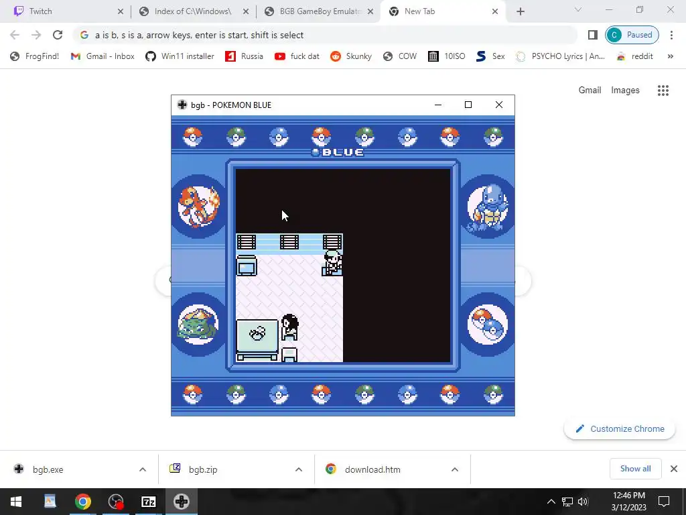Go forward using the forward arrow

click(x=36, y=35)
